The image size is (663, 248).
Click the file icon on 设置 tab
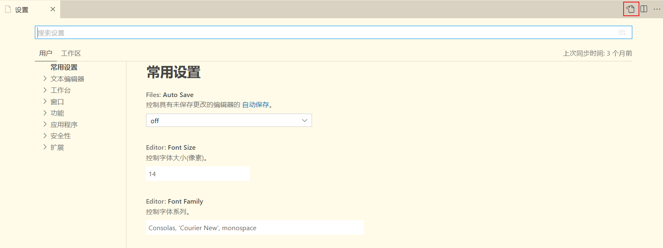[x=8, y=9]
